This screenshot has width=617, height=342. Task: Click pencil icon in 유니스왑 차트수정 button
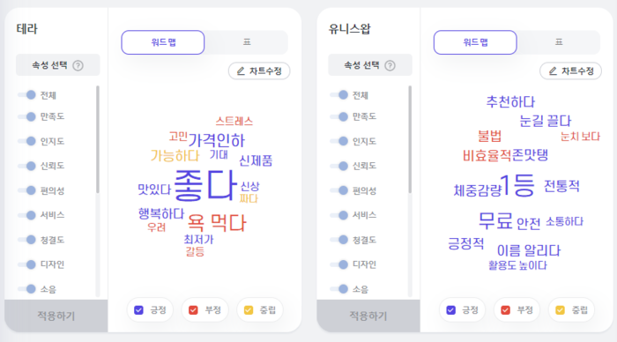click(x=553, y=71)
